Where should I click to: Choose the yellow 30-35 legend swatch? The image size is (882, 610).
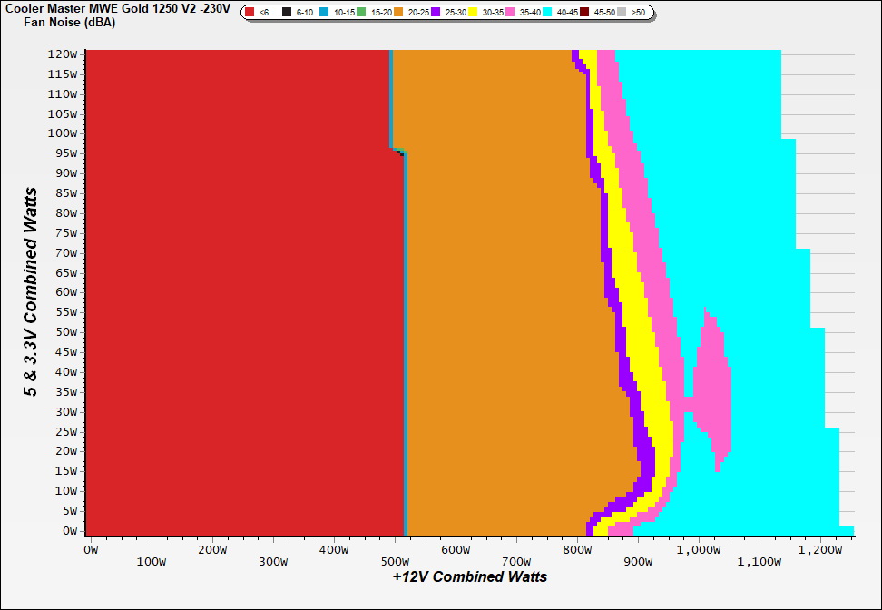(473, 13)
